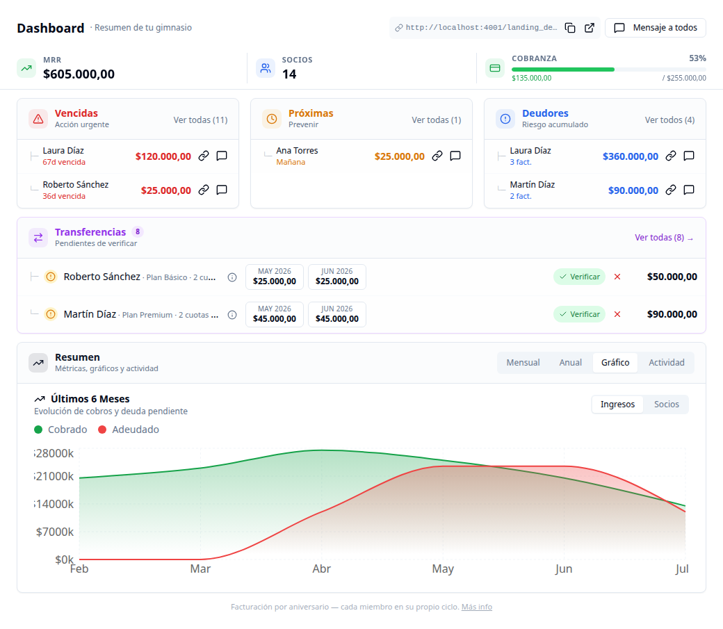Toggle Adeudado series in chart legend
723x629 pixels.
click(x=129, y=430)
